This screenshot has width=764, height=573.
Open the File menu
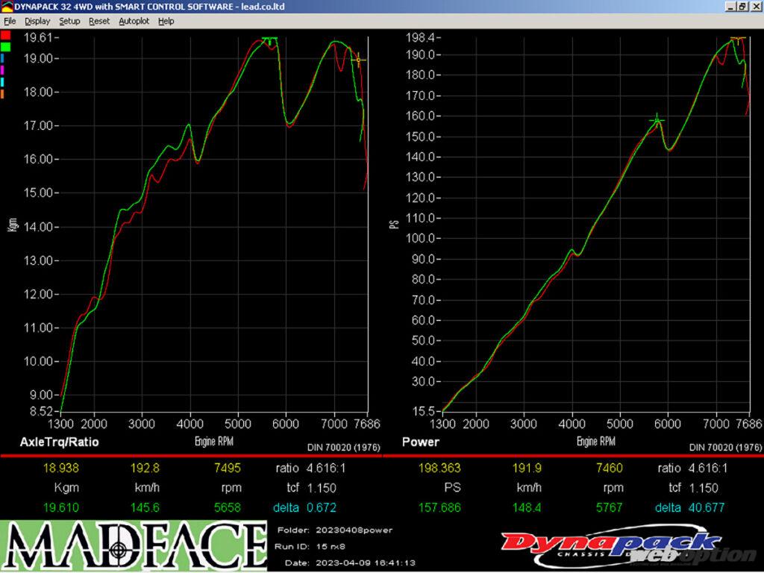(x=10, y=21)
